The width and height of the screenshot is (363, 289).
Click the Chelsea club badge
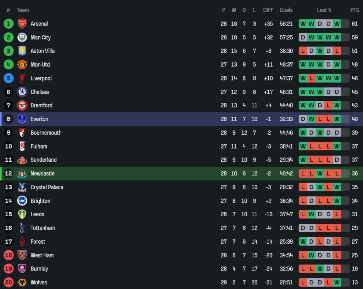22,92
